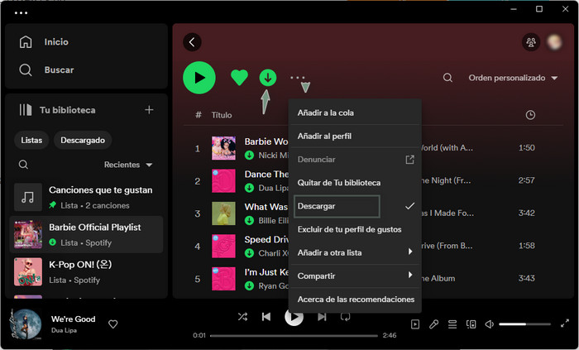579x350 pixels.
Task: Open Buscar search page
Action: tap(46, 70)
